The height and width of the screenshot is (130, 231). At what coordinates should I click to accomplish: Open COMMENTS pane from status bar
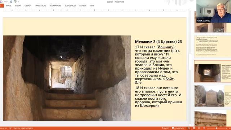[178, 129]
